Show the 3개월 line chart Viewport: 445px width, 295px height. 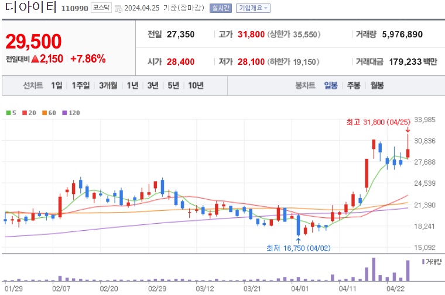point(108,85)
